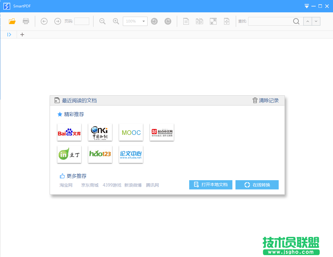Click the page number input field

click(x=82, y=21)
